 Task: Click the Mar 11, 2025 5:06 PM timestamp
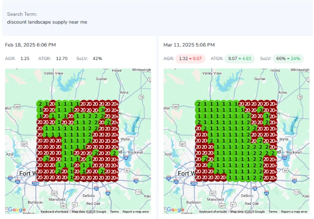point(189,45)
